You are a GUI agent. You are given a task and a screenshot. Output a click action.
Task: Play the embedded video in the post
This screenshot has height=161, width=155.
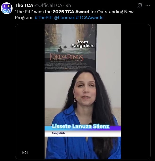[83, 92]
